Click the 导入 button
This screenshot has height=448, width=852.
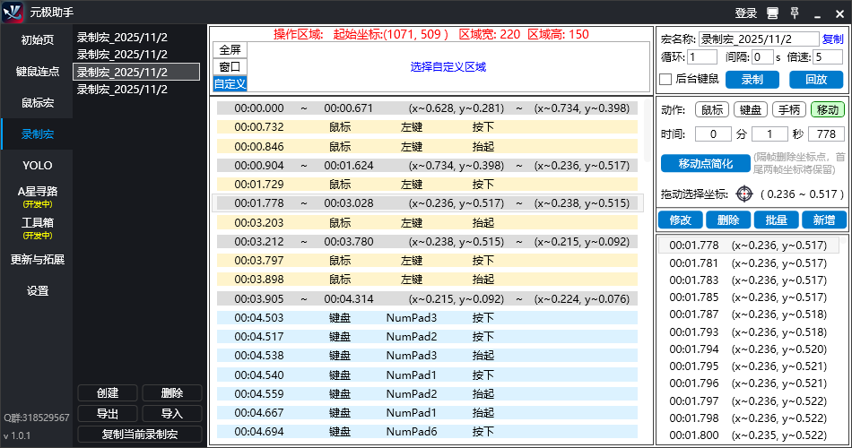(x=171, y=413)
